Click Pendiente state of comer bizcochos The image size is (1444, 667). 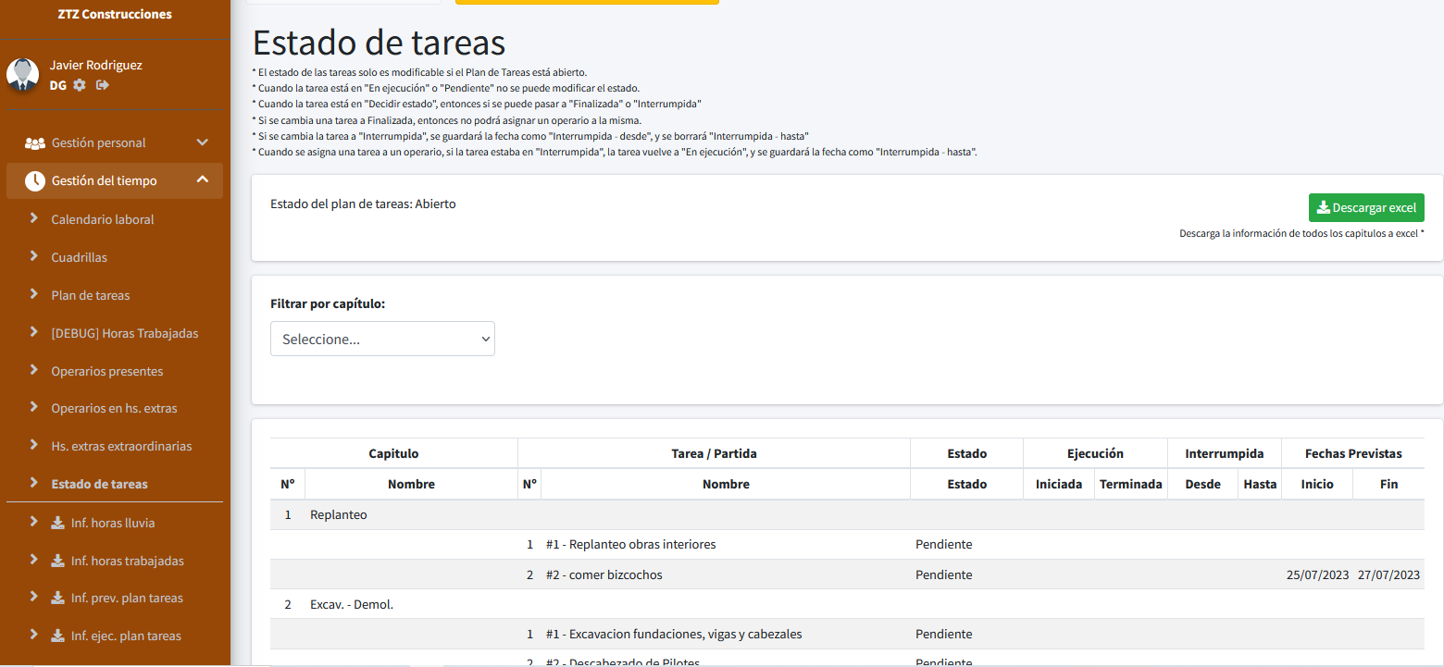944,575
